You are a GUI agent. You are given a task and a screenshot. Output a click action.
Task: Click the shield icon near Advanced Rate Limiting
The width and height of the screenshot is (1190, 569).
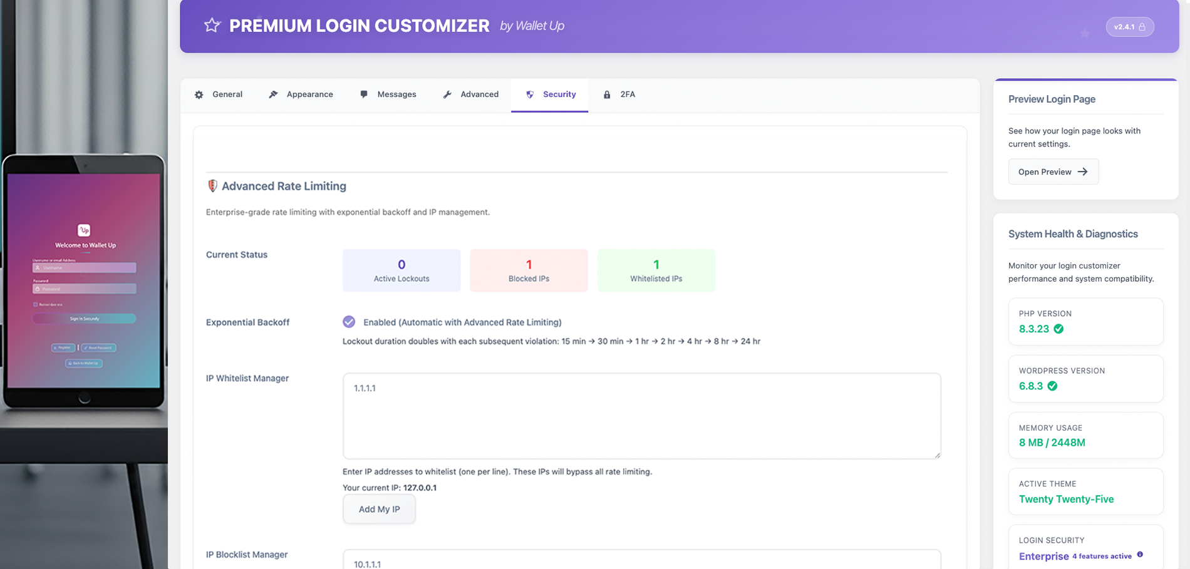(x=212, y=185)
